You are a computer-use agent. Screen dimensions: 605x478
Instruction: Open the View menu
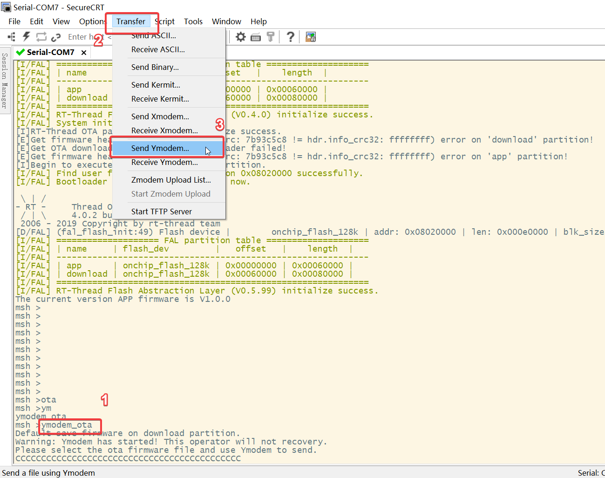(x=61, y=21)
